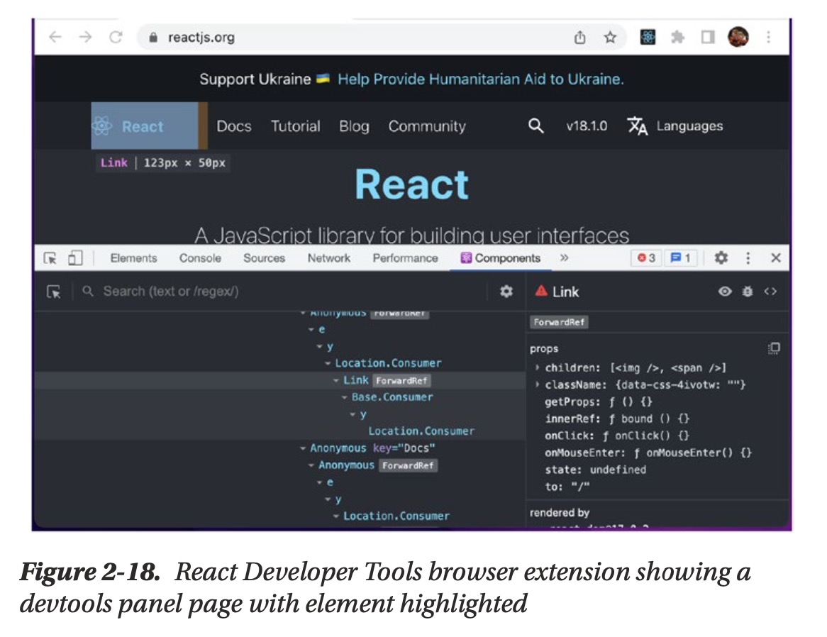
Task: Bookmark this page with star icon
Action: click(610, 38)
